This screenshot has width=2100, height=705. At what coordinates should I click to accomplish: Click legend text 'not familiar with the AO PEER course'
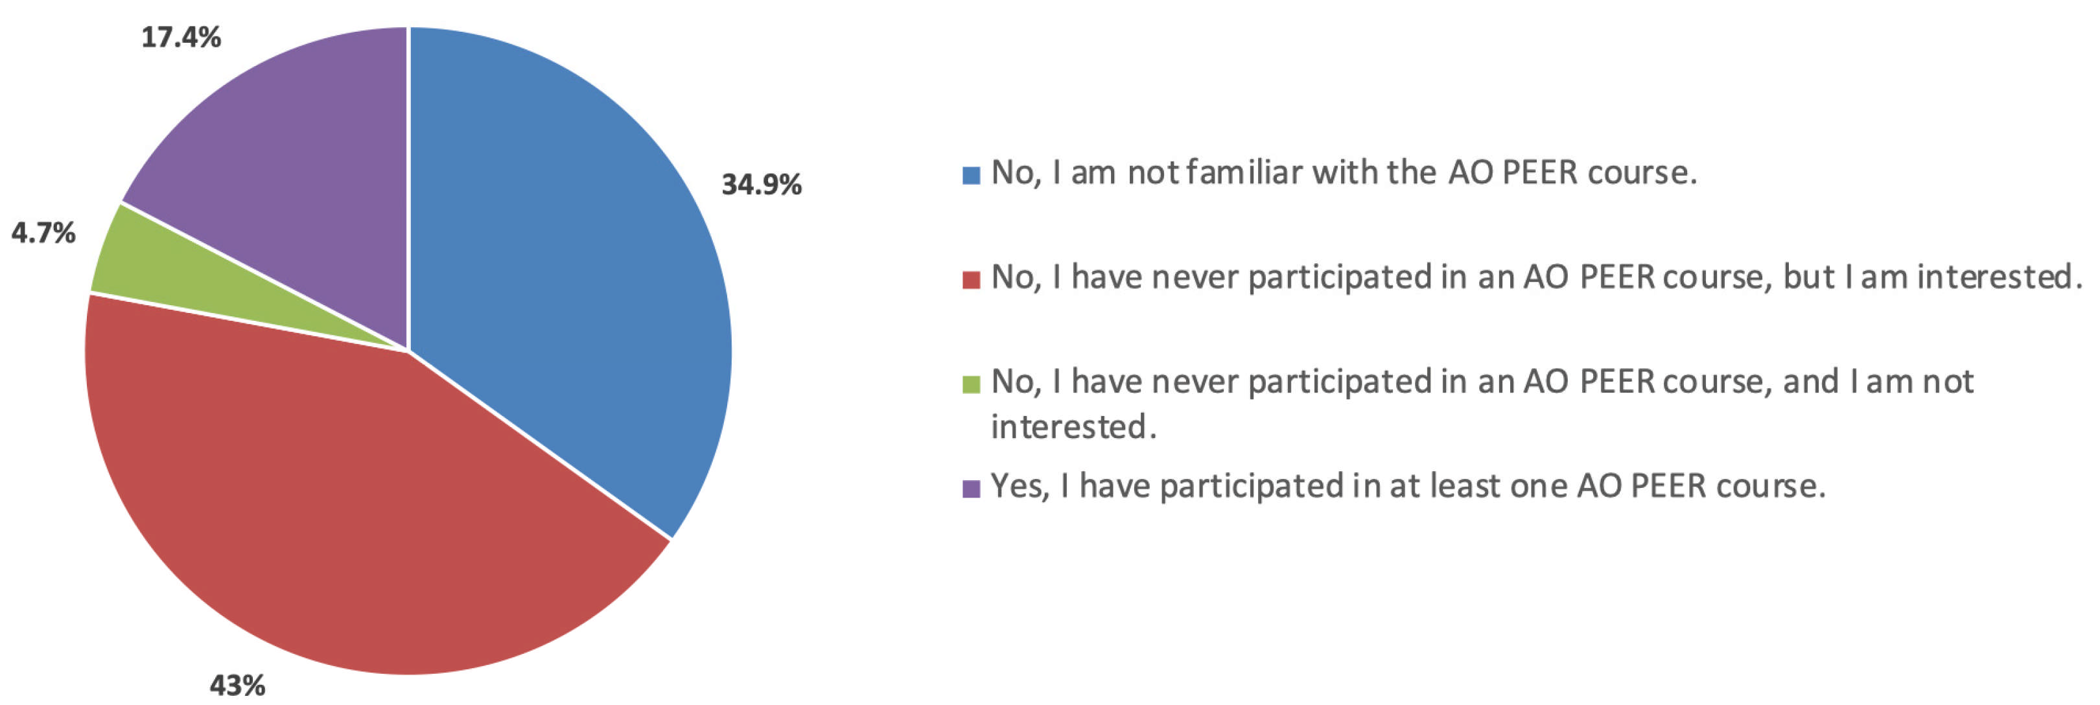pyautogui.click(x=1344, y=173)
